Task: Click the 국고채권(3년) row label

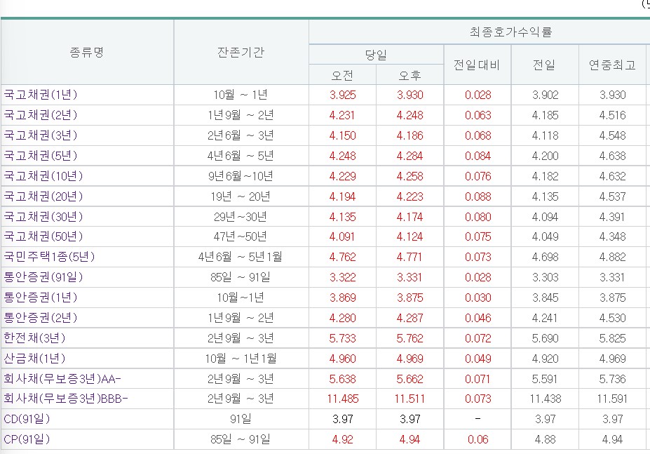Action: tap(41, 135)
